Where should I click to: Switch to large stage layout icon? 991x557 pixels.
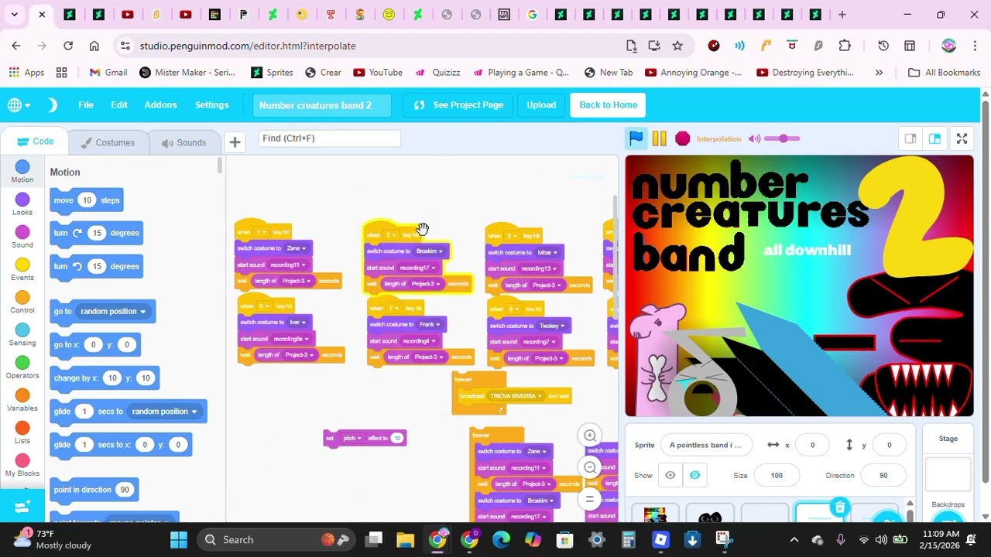934,138
